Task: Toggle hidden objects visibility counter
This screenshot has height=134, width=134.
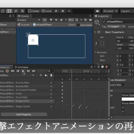Action: pos(71,20)
